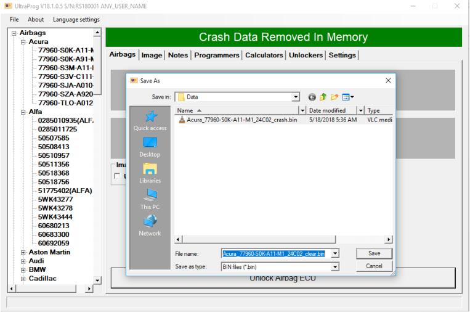The image size is (470, 312).
Task: Collapse the Acura tree node
Action: tap(23, 41)
